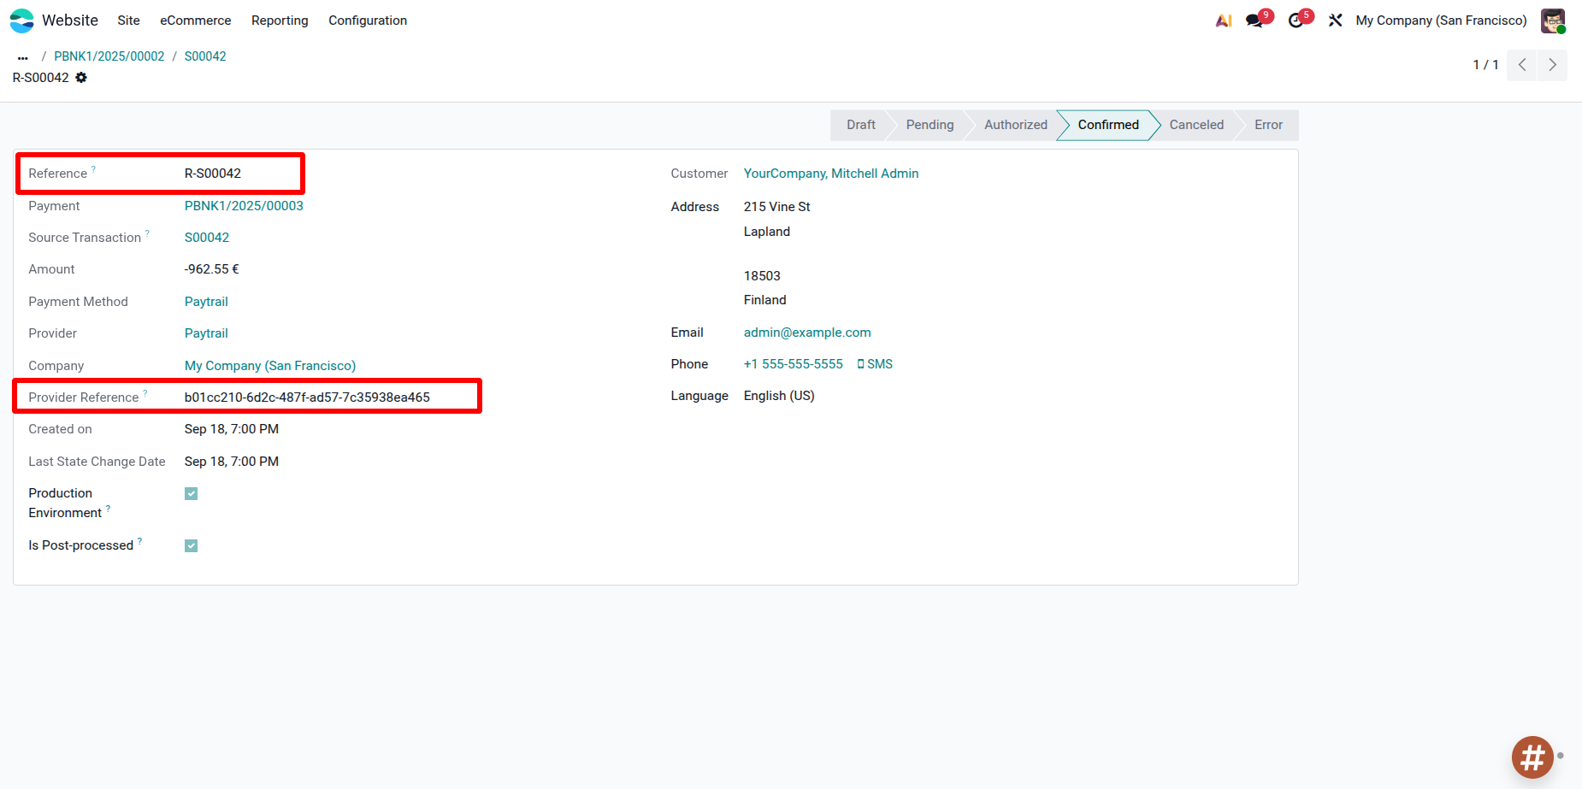
Task: Click the tools/debug icon in top bar
Action: point(1335,20)
